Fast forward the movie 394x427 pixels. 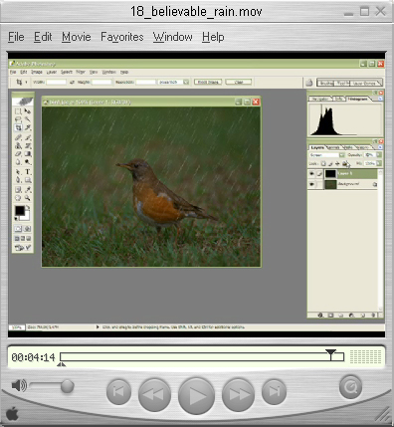238,395
